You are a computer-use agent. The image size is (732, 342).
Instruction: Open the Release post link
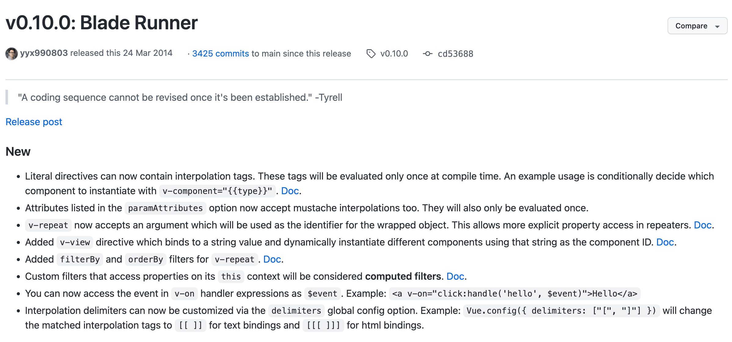[x=34, y=122]
